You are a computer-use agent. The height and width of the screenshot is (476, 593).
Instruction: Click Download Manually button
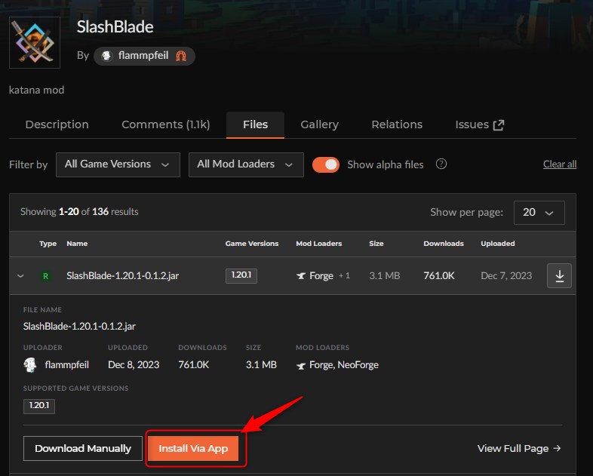[83, 448]
